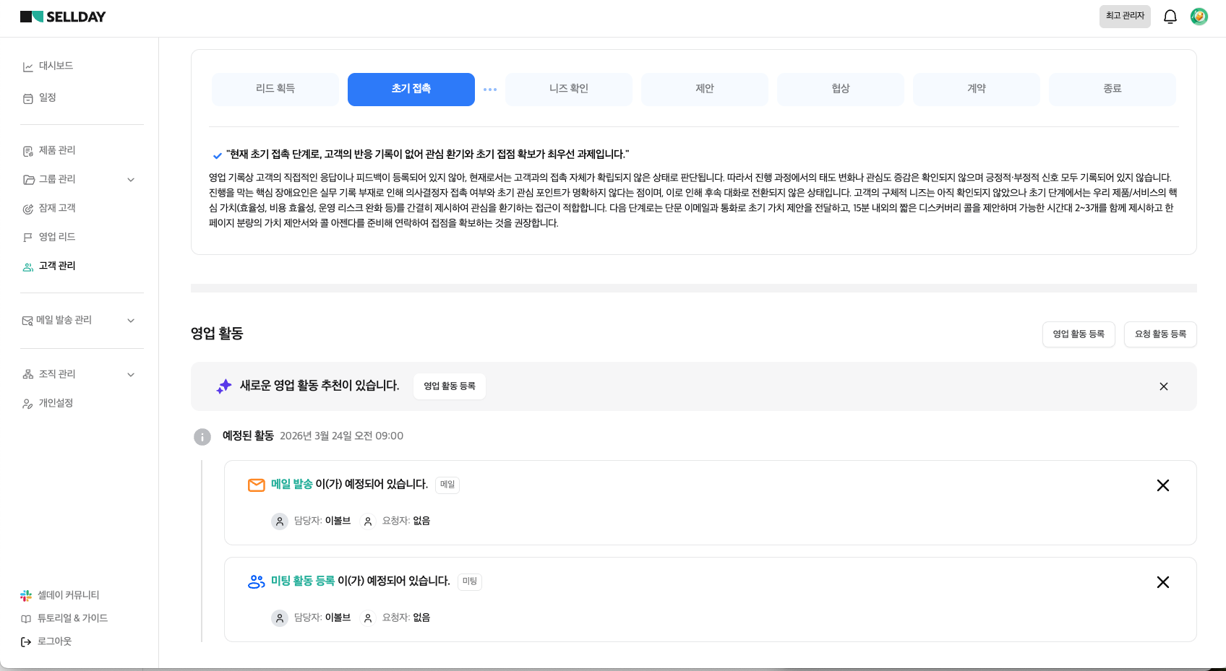Dismiss the recommendation banner
The height and width of the screenshot is (671, 1226).
coord(1164,386)
